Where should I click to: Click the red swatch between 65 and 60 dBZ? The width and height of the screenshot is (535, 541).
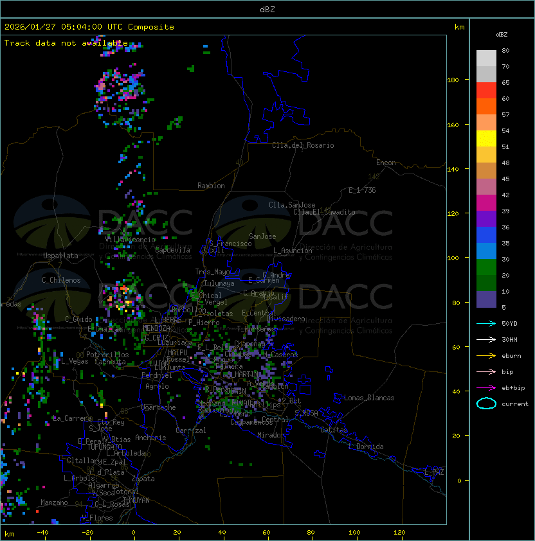pos(486,91)
